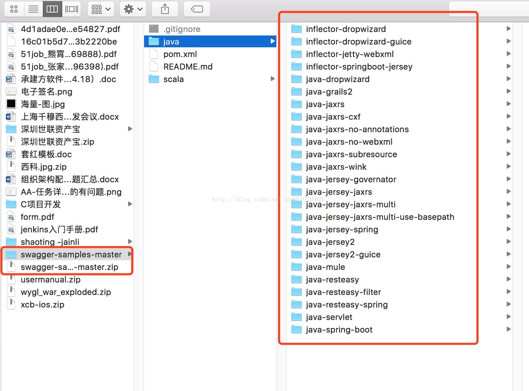Viewport: 529px width, 391px height.
Task: Expand the scala folder arrow
Action: (x=273, y=79)
